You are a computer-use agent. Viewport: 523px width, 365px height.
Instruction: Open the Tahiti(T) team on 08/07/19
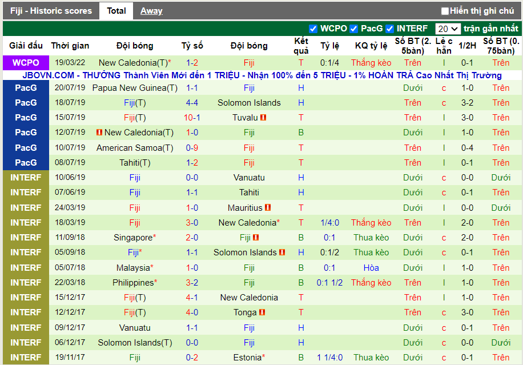[x=135, y=163]
